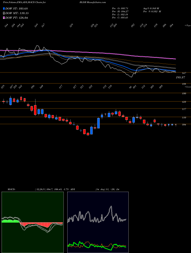
Task: Click the tallest blue candlestick in the rally
Action: [x=99, y=123]
